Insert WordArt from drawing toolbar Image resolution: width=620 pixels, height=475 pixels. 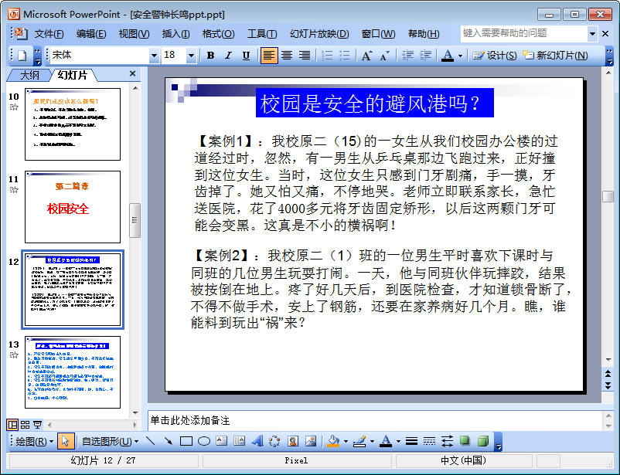pyautogui.click(x=257, y=442)
